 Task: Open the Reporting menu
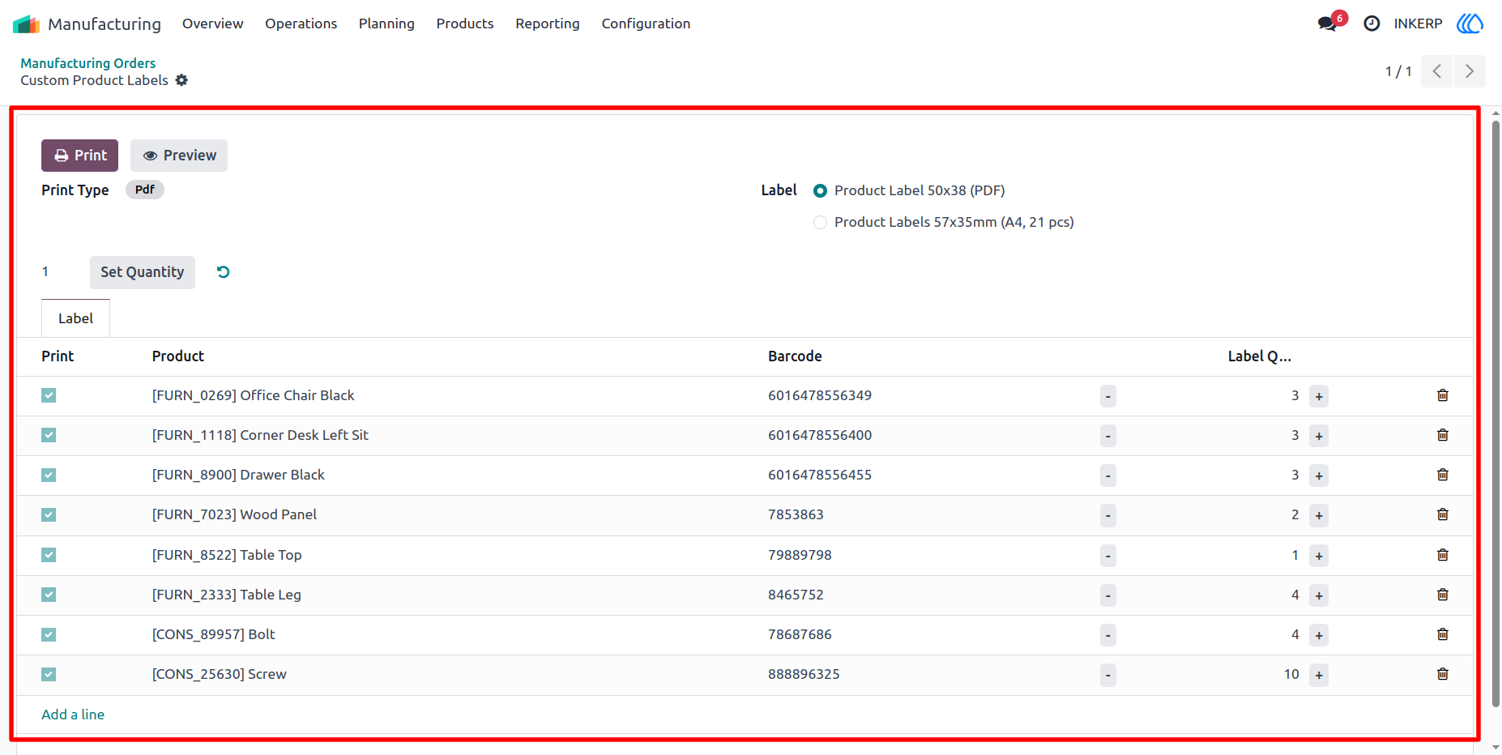coord(548,23)
